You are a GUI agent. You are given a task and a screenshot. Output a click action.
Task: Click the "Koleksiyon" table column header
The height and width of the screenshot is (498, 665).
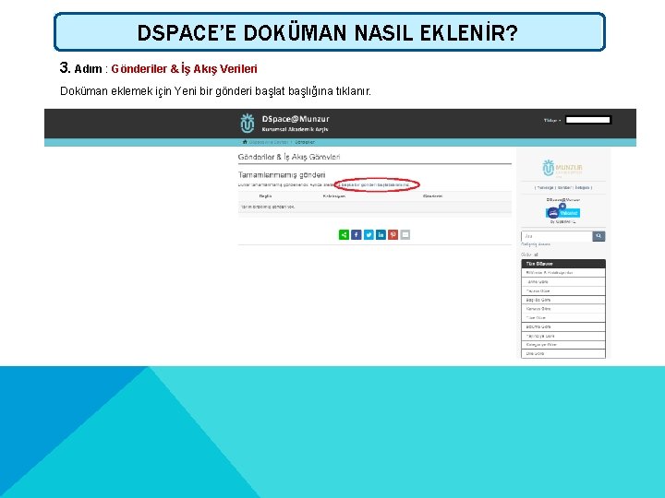334,196
